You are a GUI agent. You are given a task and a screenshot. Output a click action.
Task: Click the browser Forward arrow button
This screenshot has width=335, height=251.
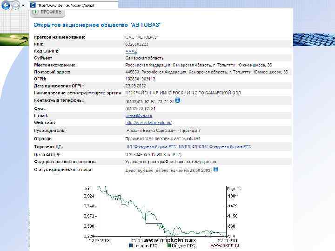pos(15,5)
